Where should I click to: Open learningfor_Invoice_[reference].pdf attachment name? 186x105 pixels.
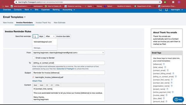pos(49,77)
